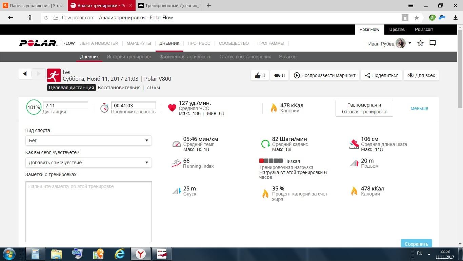Open user menu arrow near Иван Рубец
The height and width of the screenshot is (261, 463).
(410, 43)
